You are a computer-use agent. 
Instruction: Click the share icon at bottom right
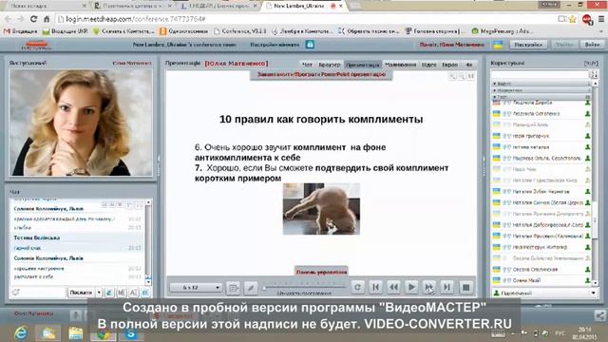click(x=599, y=316)
